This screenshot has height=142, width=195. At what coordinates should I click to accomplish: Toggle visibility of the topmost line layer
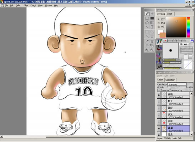coord(159,95)
